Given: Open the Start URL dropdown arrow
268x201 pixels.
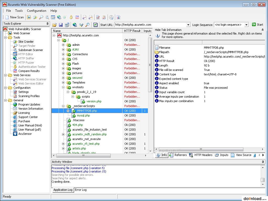Looking at the screenshot, I should pyautogui.click(x=188, y=25).
